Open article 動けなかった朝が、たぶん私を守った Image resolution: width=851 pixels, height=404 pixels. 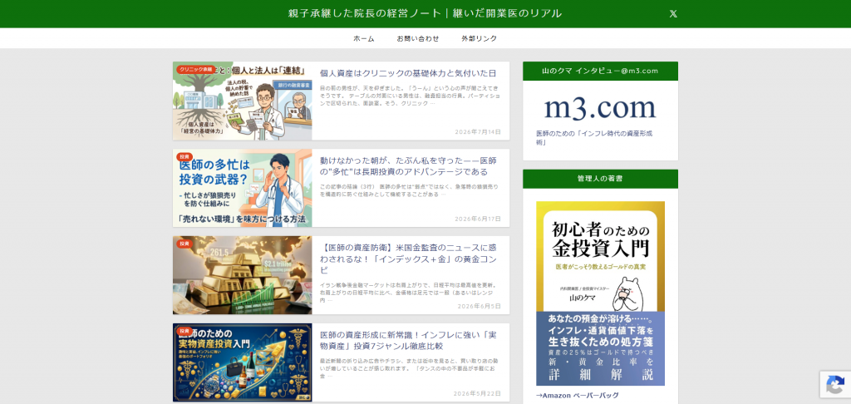pos(408,166)
